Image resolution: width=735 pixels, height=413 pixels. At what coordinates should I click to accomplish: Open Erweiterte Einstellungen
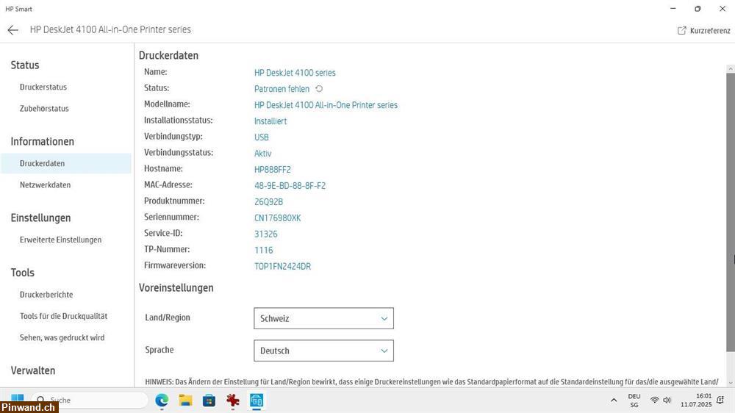pyautogui.click(x=60, y=240)
